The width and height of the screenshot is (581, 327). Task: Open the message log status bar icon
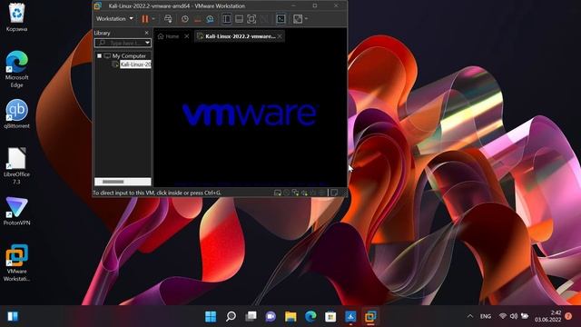point(334,193)
